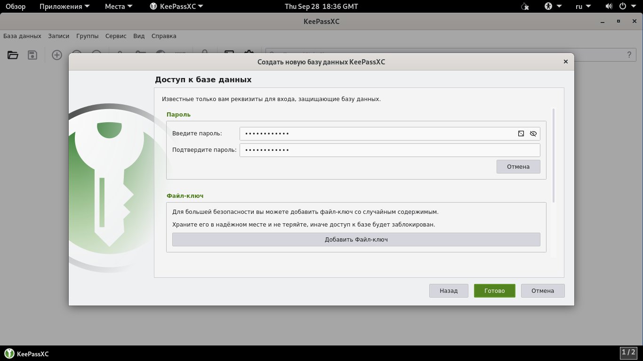643x361 pixels.
Task: Open the Сервис menu
Action: [x=116, y=36]
